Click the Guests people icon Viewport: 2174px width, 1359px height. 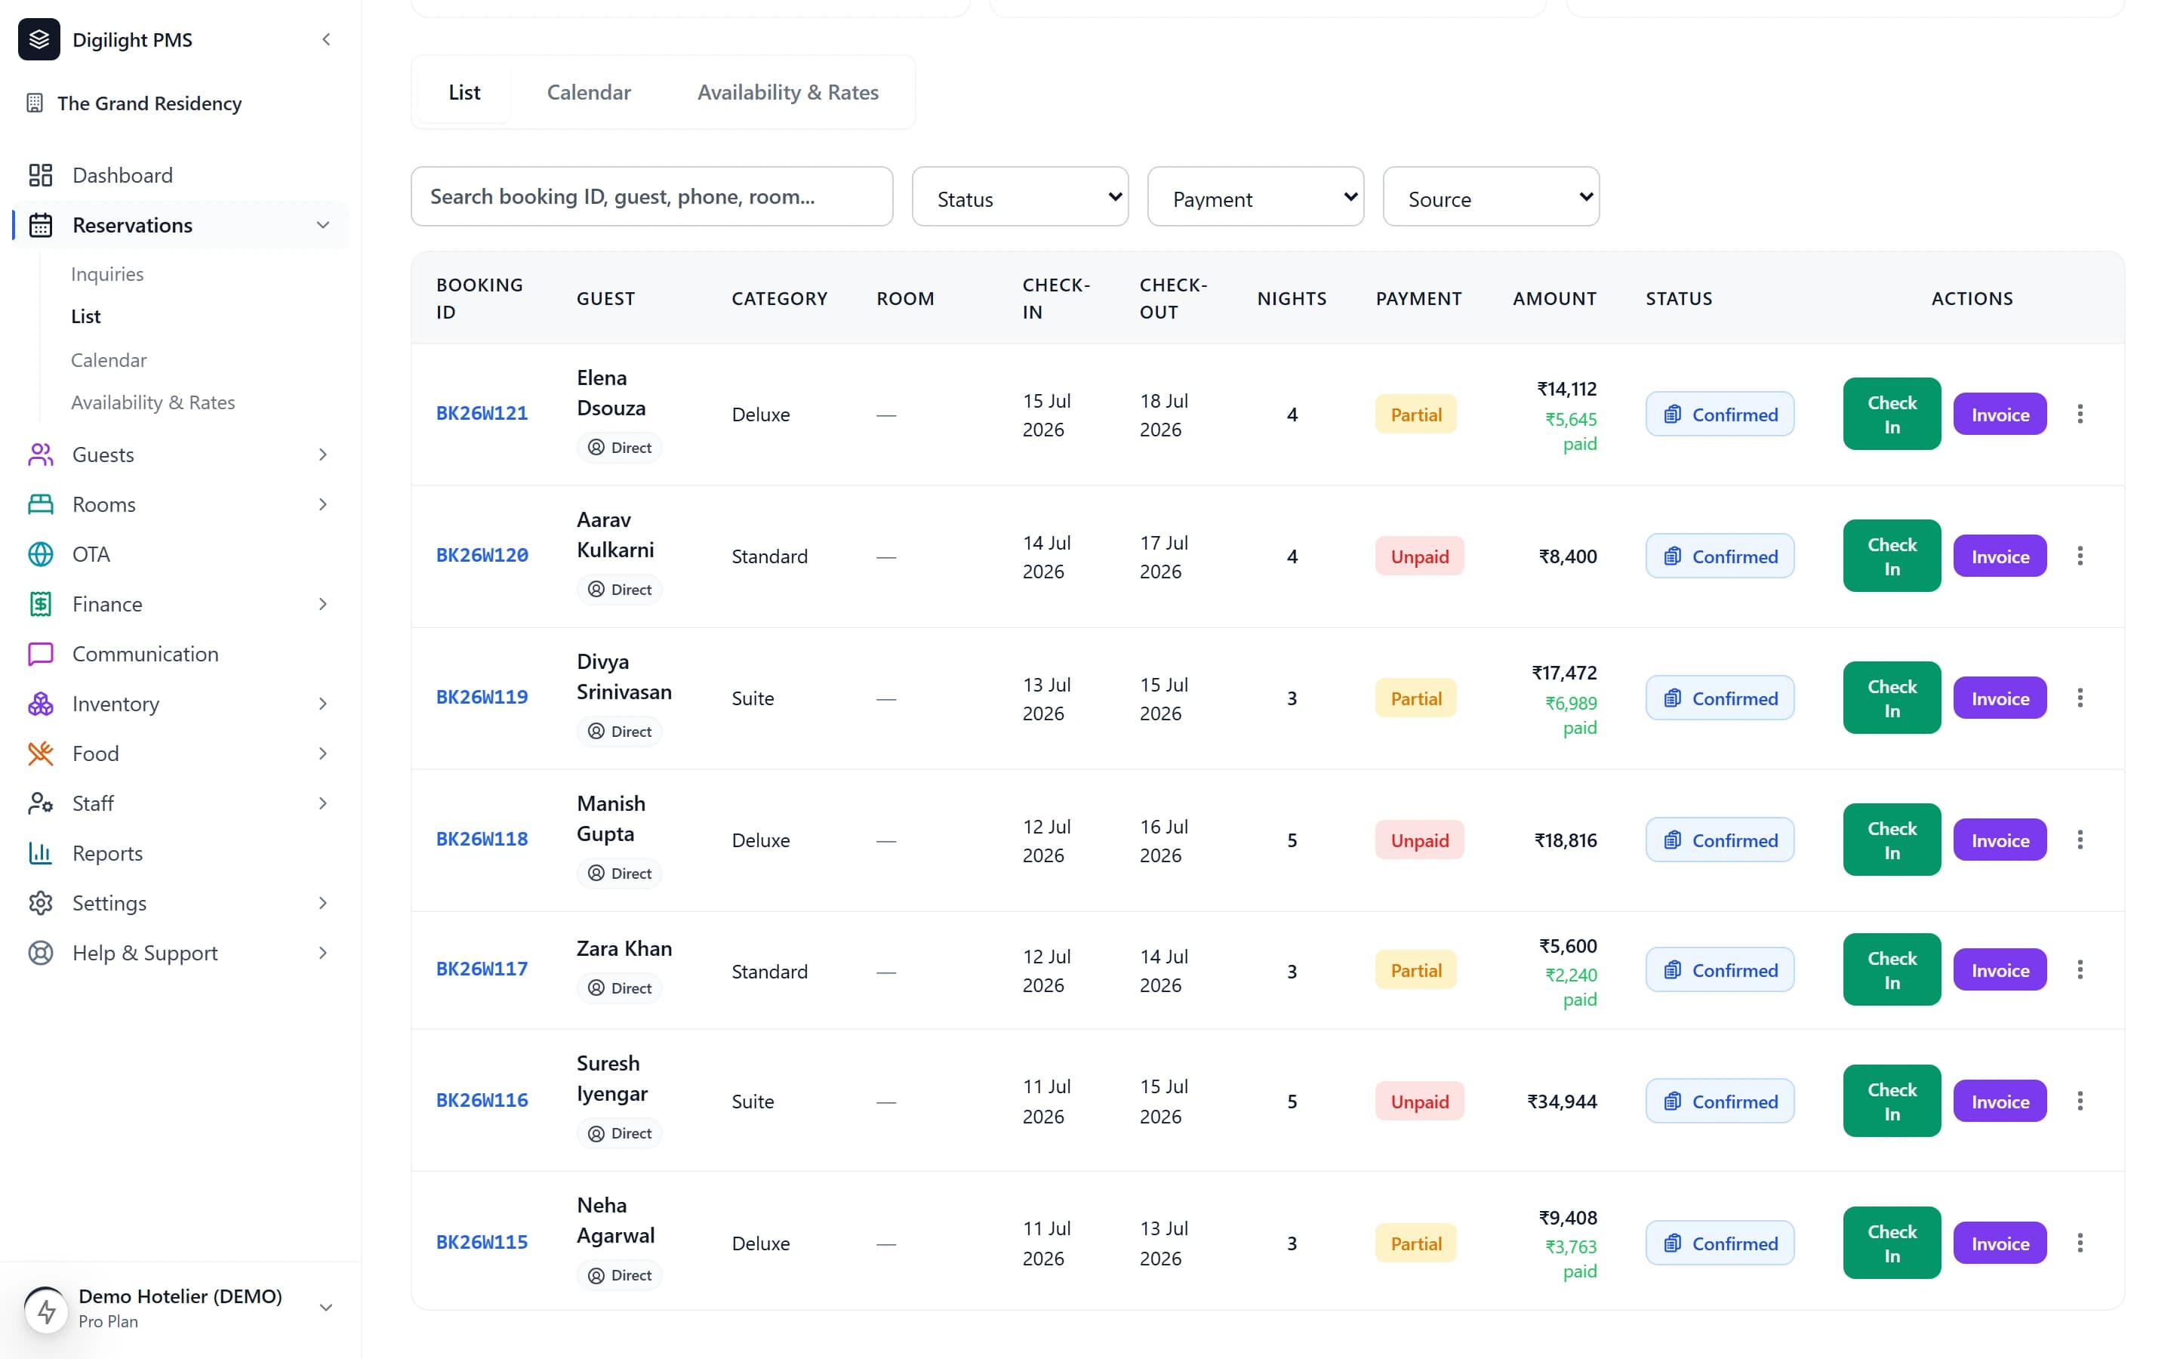point(41,455)
